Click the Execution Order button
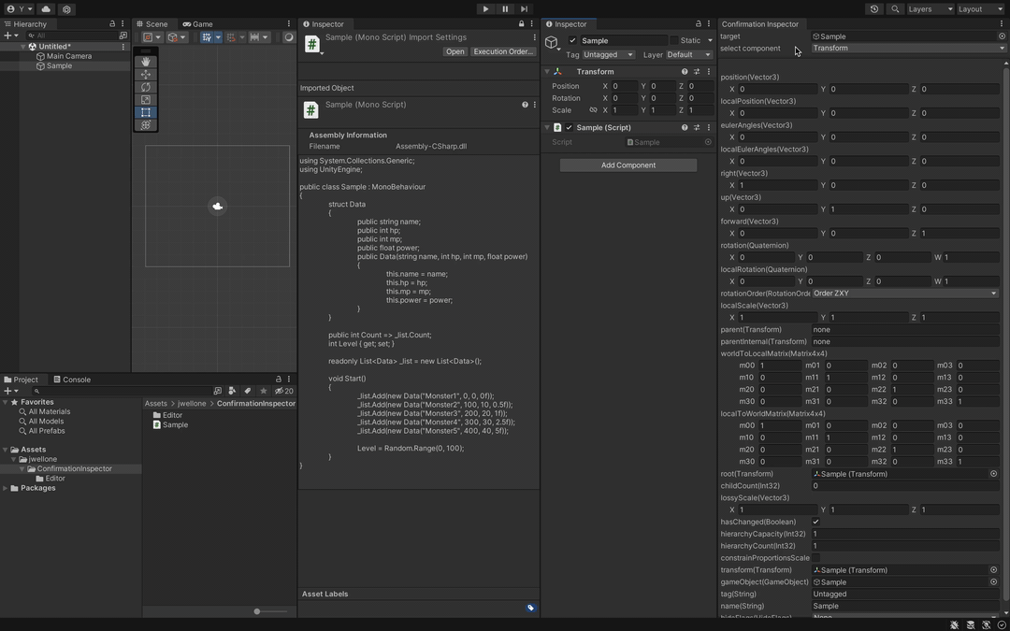 click(502, 51)
